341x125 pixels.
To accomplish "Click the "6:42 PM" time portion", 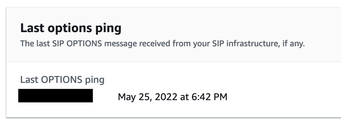I will 209,97.
